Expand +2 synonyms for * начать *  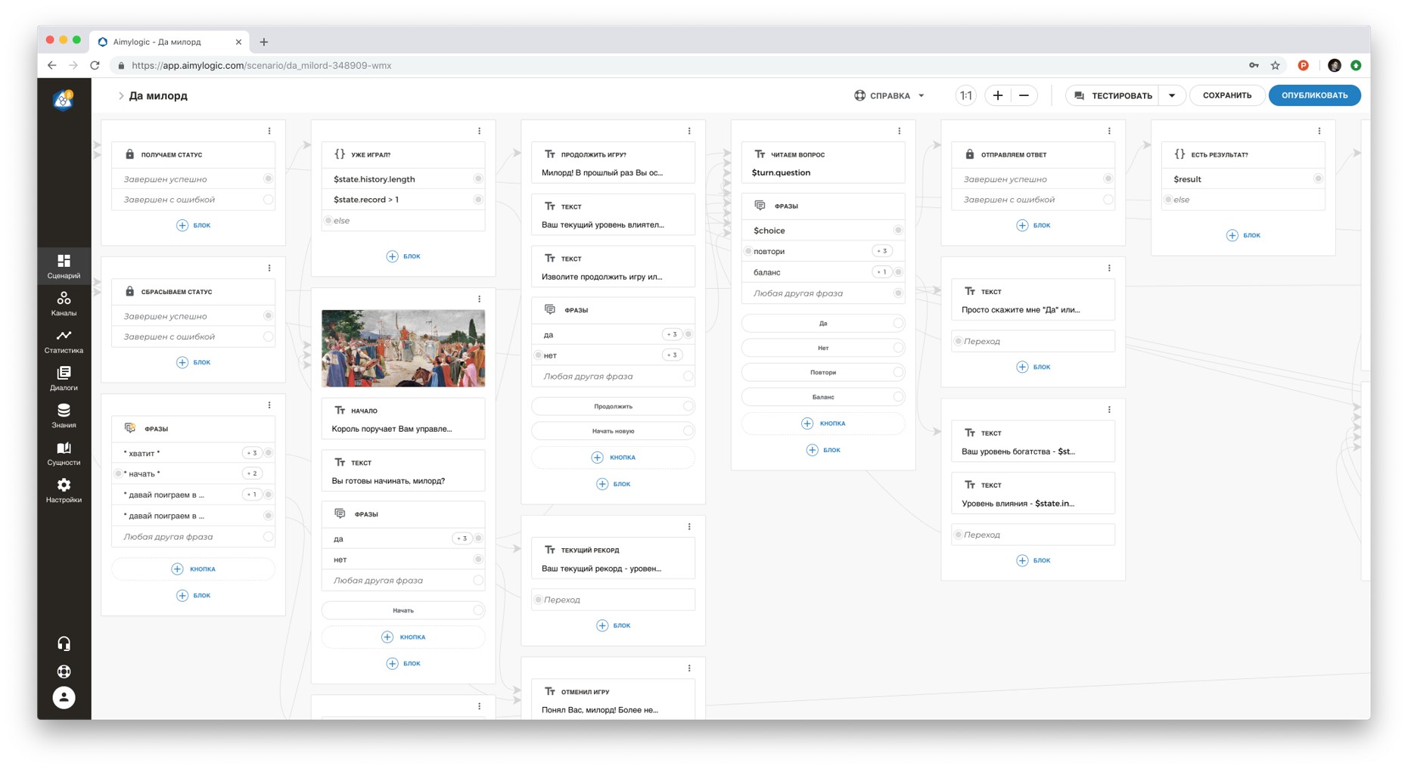click(x=252, y=473)
